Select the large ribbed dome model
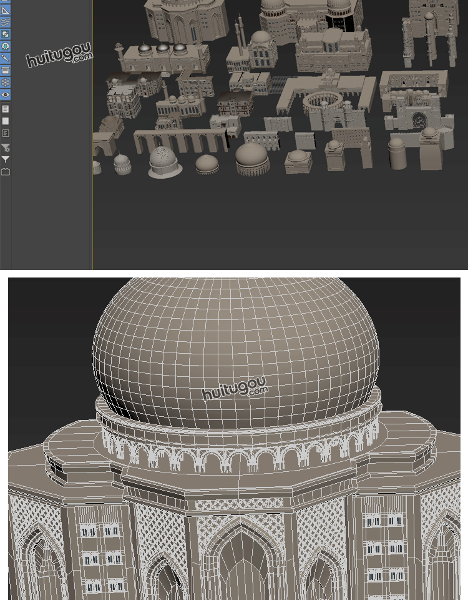This screenshot has width=468, height=600. click(251, 159)
